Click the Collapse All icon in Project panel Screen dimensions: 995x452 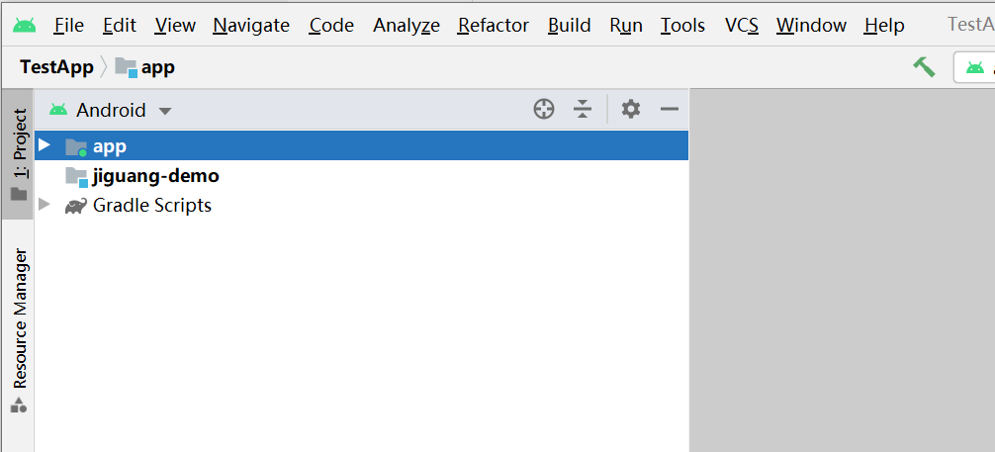(583, 110)
